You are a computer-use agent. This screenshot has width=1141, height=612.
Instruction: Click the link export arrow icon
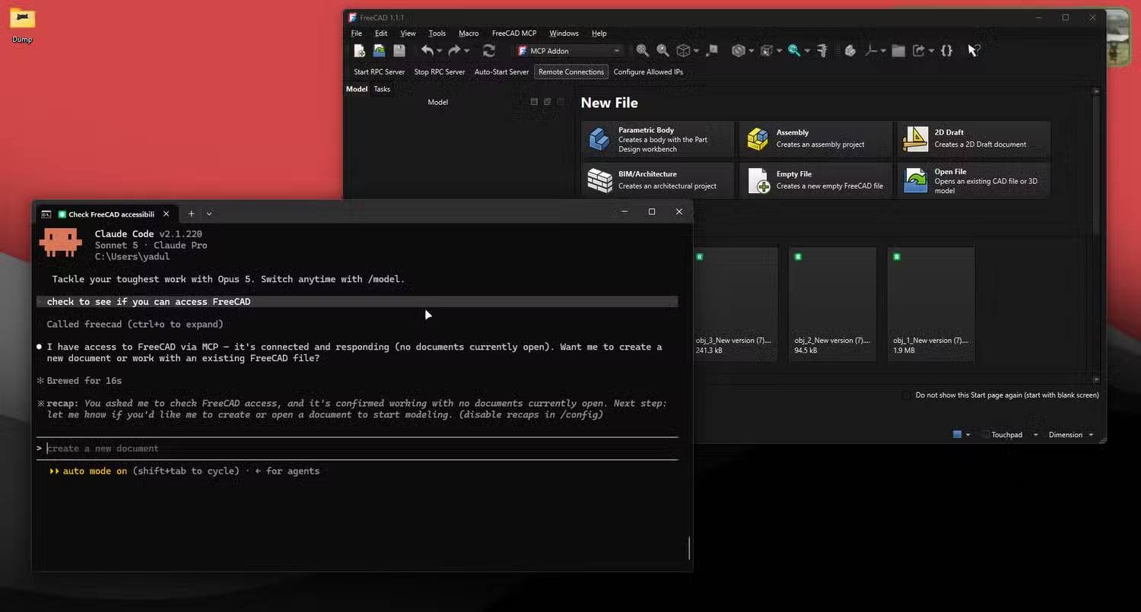(x=919, y=51)
